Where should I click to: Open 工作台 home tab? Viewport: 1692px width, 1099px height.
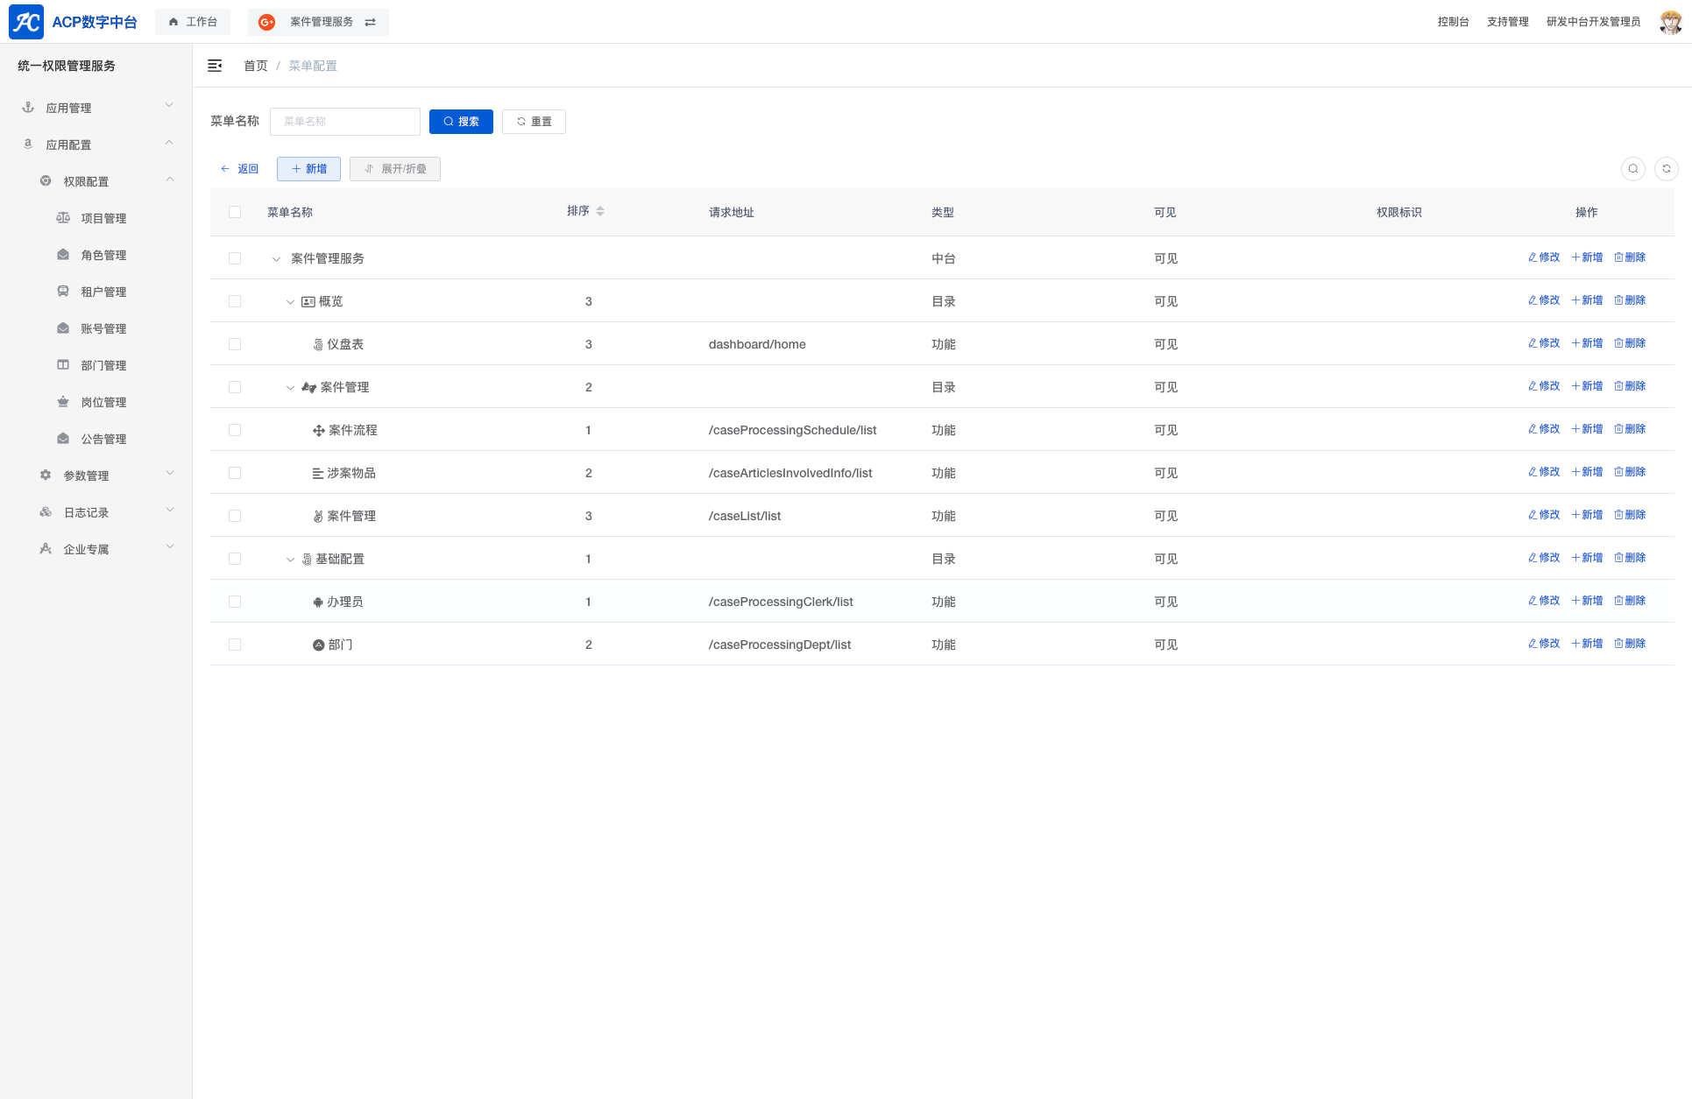193,22
